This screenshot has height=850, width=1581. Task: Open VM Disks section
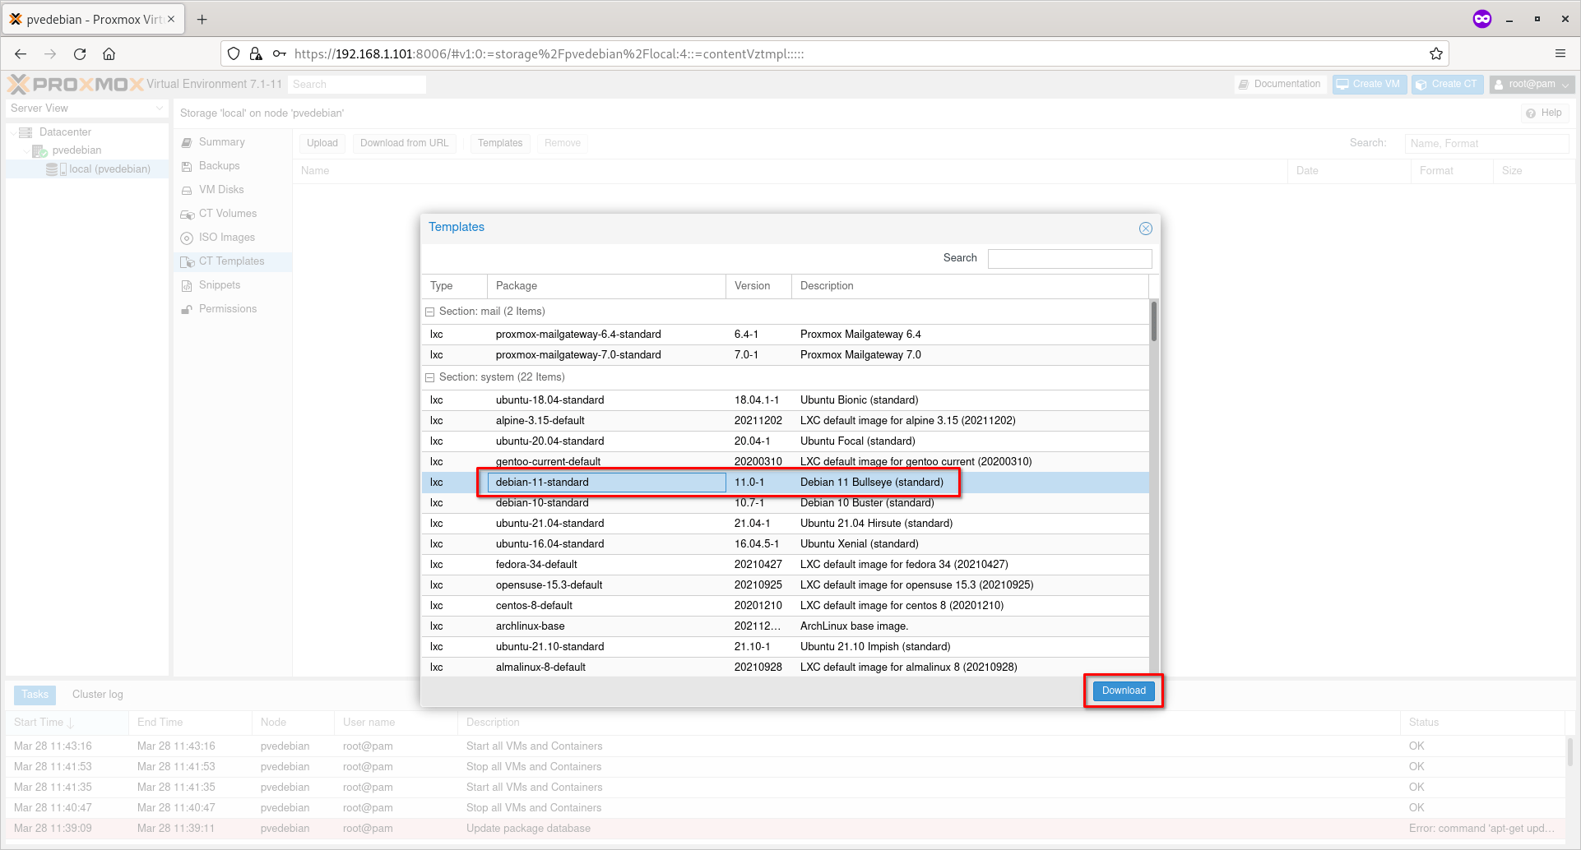[x=233, y=190]
